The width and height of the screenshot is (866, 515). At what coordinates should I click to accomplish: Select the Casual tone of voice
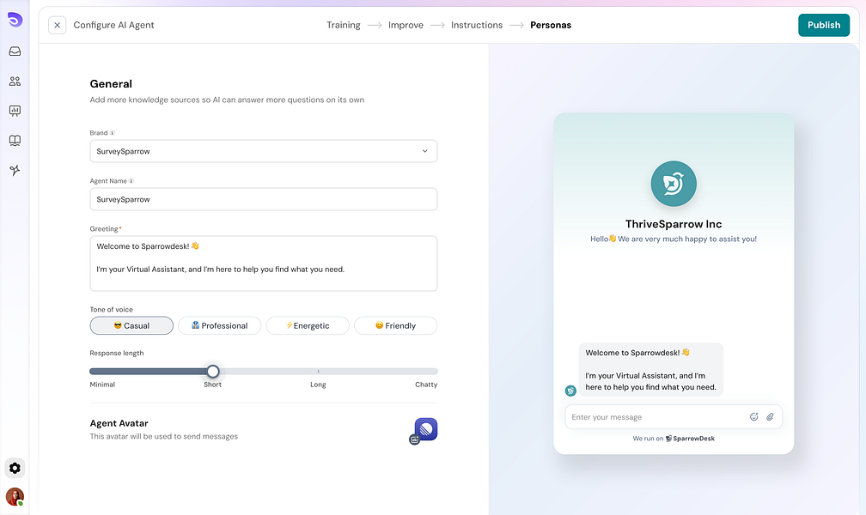coord(131,325)
